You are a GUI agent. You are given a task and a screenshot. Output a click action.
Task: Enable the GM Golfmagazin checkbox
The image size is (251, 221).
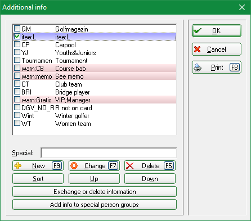tap(17, 29)
